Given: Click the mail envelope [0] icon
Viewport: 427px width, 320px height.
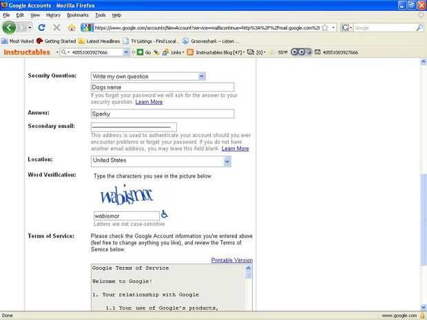Looking at the screenshot, I should [x=256, y=52].
